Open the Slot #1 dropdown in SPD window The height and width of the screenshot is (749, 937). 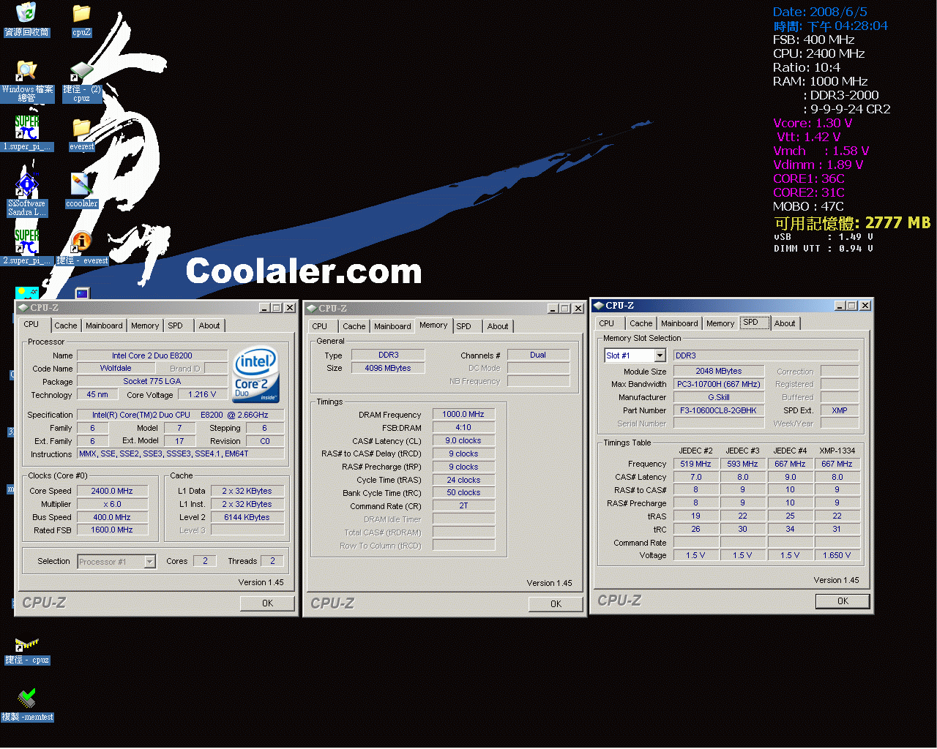click(660, 355)
